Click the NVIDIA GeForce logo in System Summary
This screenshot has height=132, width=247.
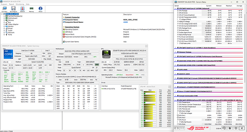[106, 54]
